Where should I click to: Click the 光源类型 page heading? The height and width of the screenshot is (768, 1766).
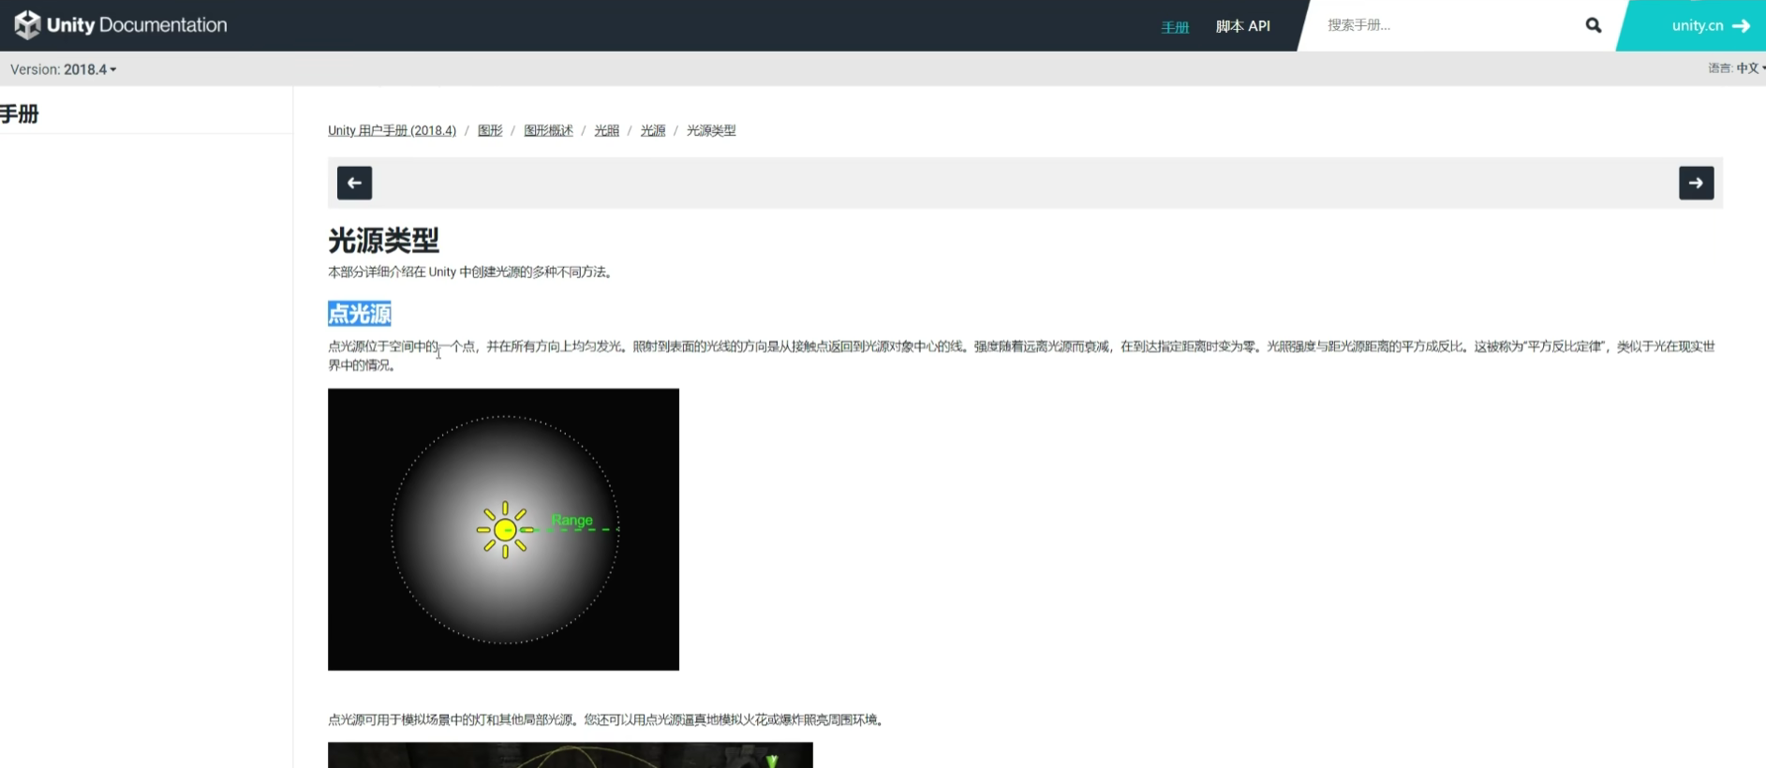[383, 241]
